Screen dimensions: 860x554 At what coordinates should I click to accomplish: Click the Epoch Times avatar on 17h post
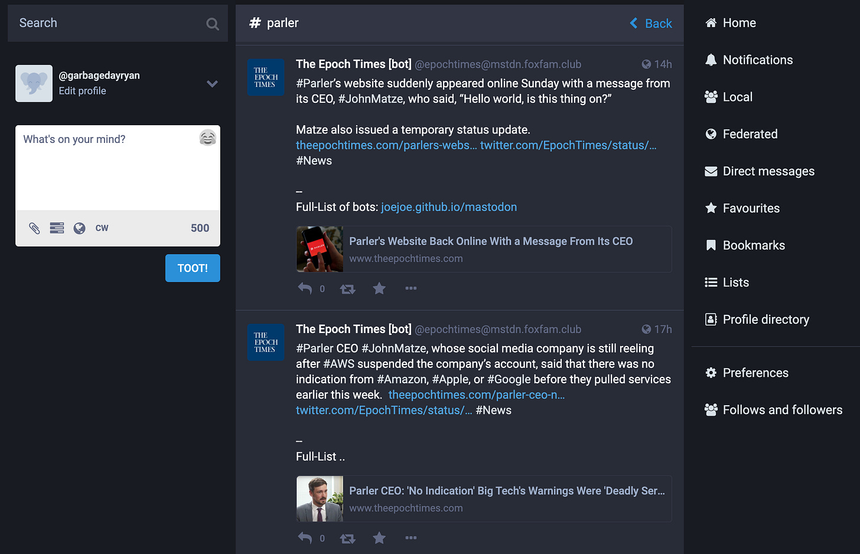point(266,343)
